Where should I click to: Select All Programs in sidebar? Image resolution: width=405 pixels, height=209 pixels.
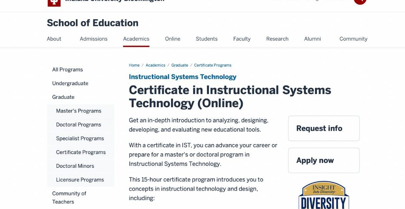(67, 70)
